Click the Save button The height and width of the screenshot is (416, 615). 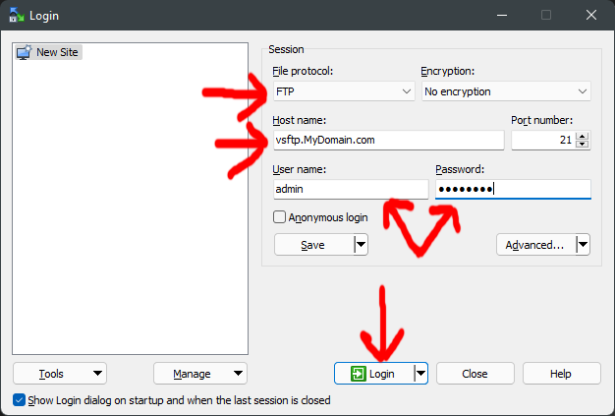coord(313,245)
